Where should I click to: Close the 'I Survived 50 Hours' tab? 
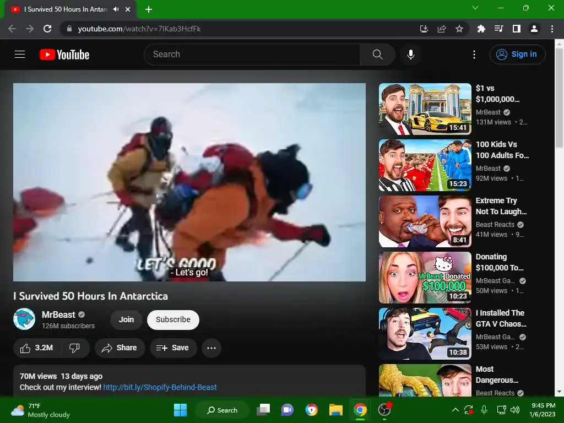point(128,9)
